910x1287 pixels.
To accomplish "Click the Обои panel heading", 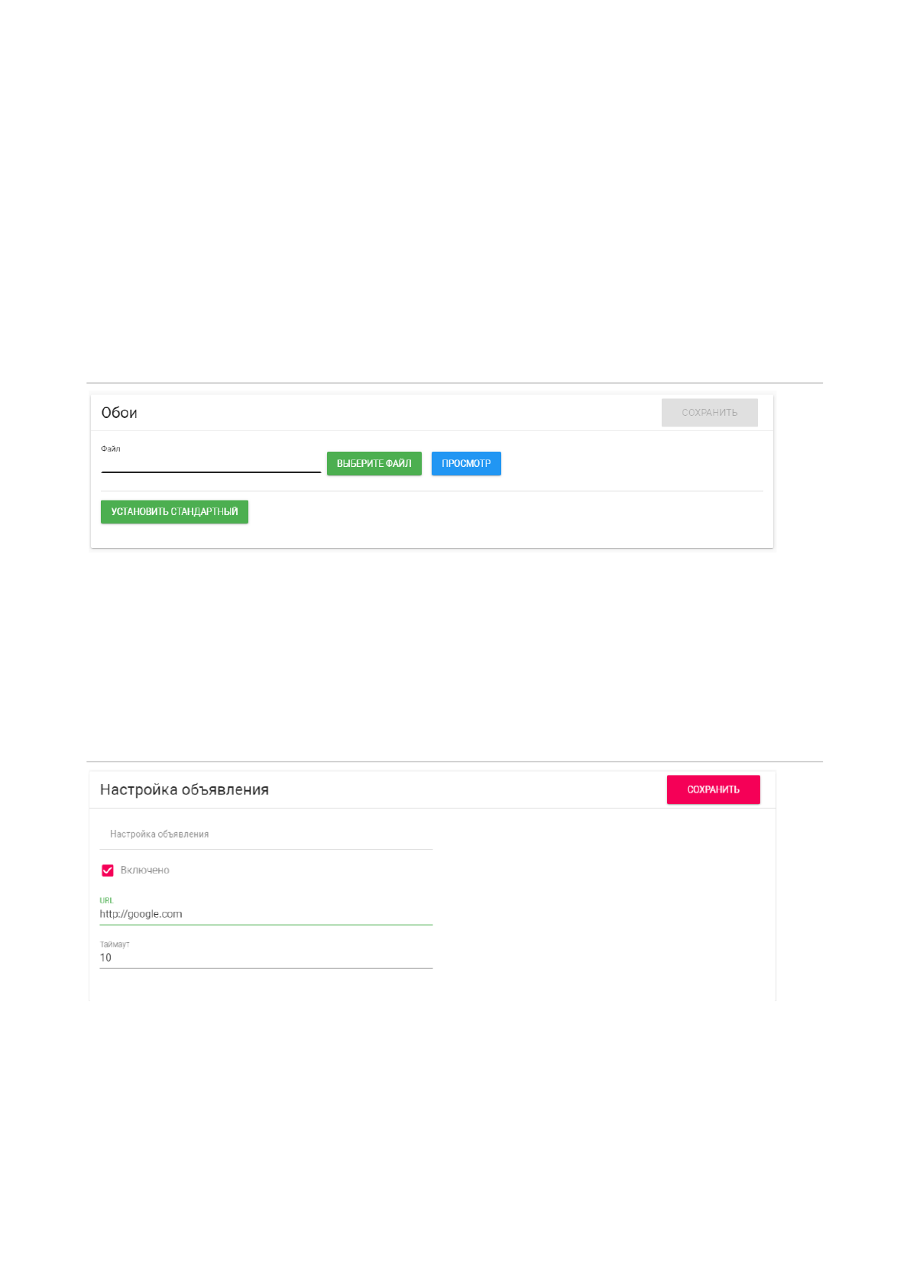I will (119, 413).
